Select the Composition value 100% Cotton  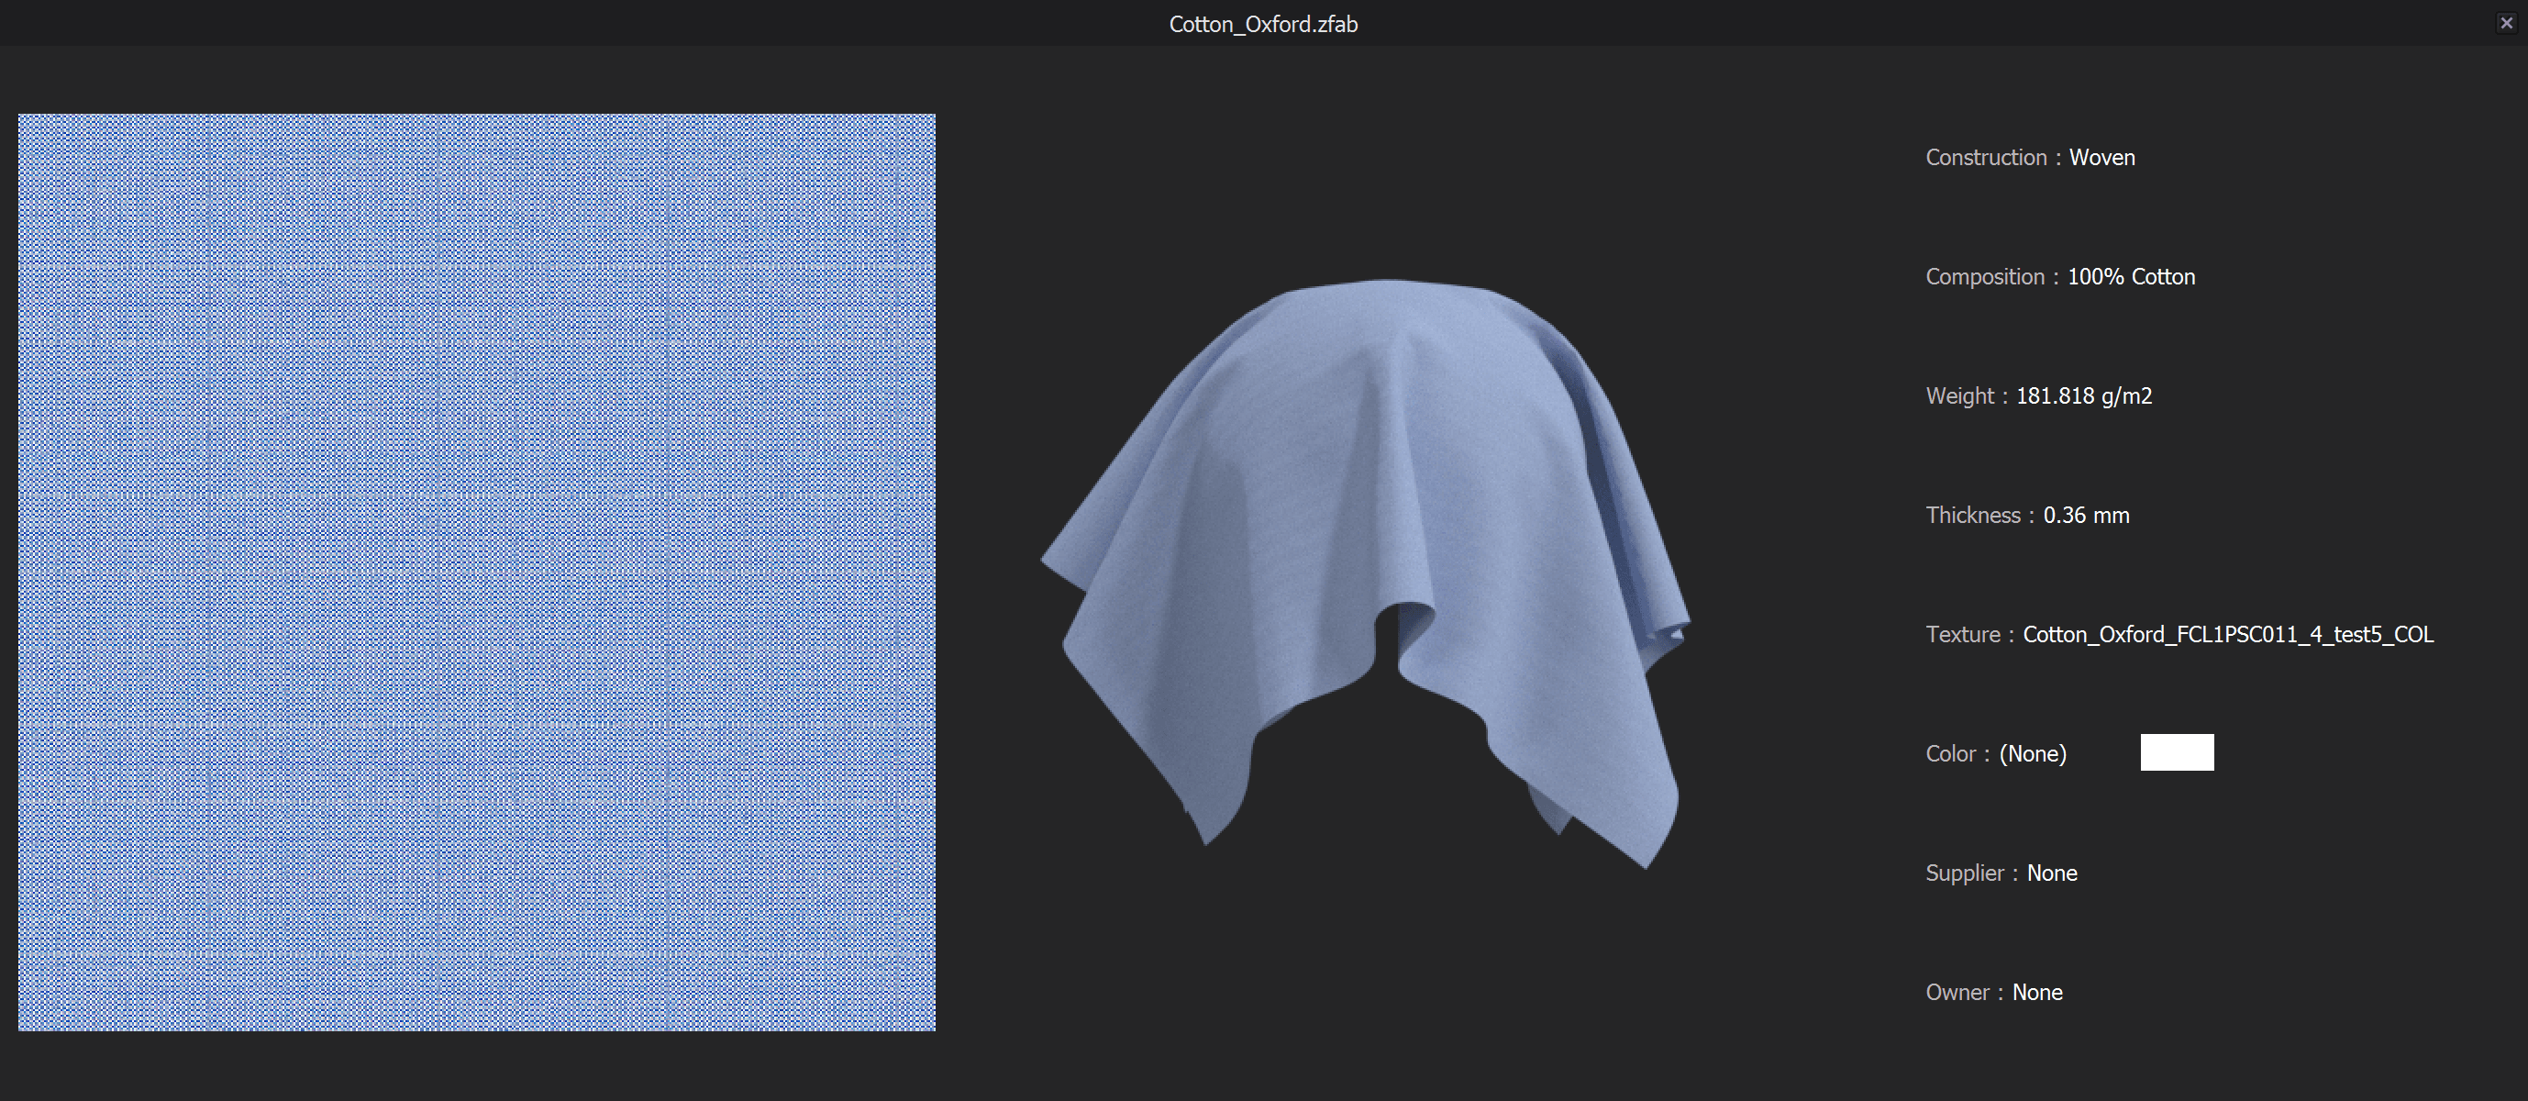2132,277
